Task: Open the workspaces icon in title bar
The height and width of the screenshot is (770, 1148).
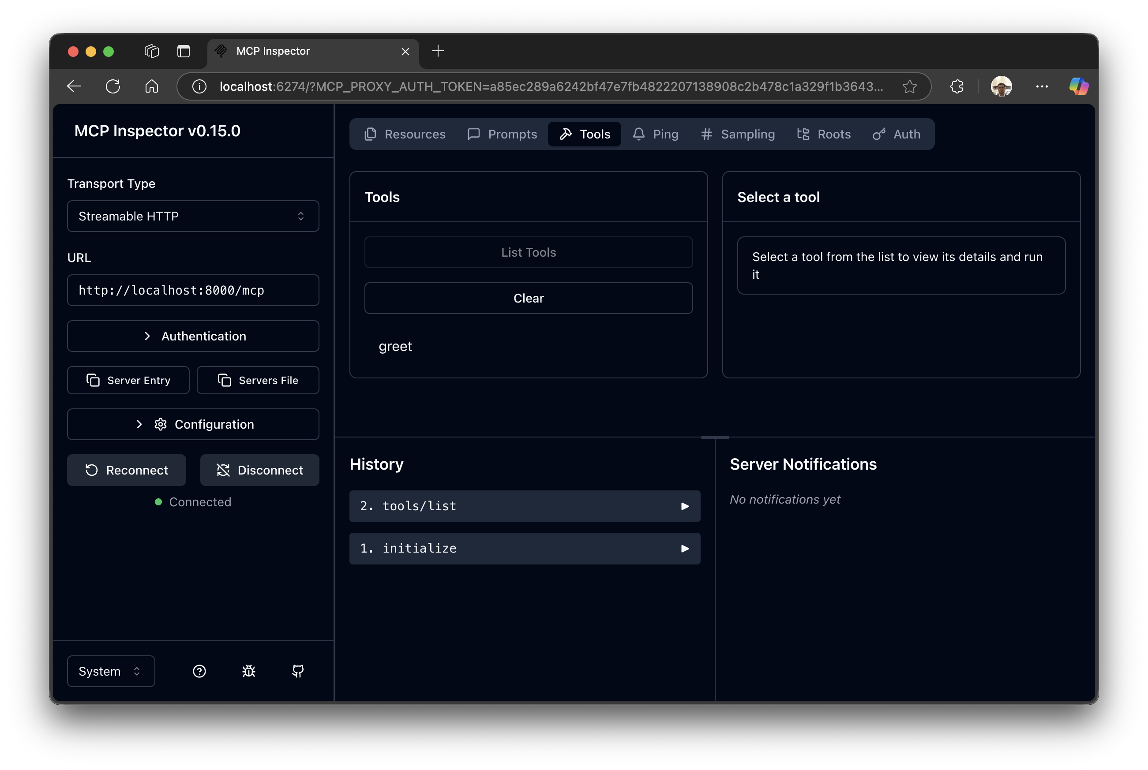Action: tap(152, 51)
